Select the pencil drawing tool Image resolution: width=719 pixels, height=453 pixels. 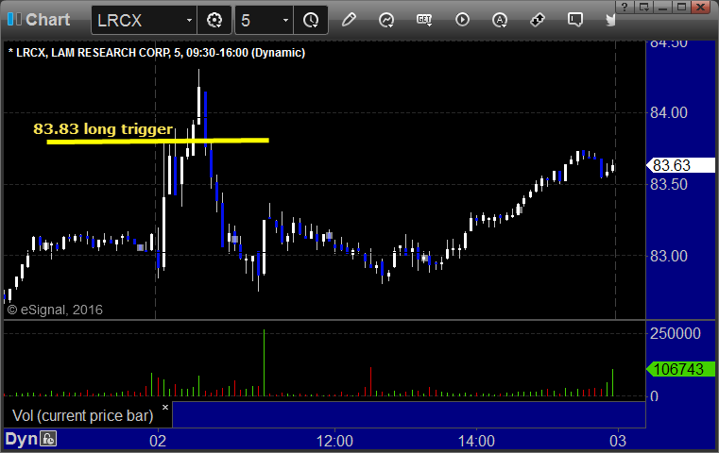pyautogui.click(x=349, y=20)
